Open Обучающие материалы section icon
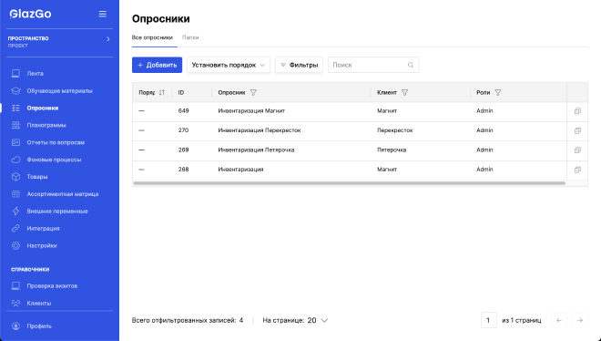The image size is (601, 341). click(15, 91)
